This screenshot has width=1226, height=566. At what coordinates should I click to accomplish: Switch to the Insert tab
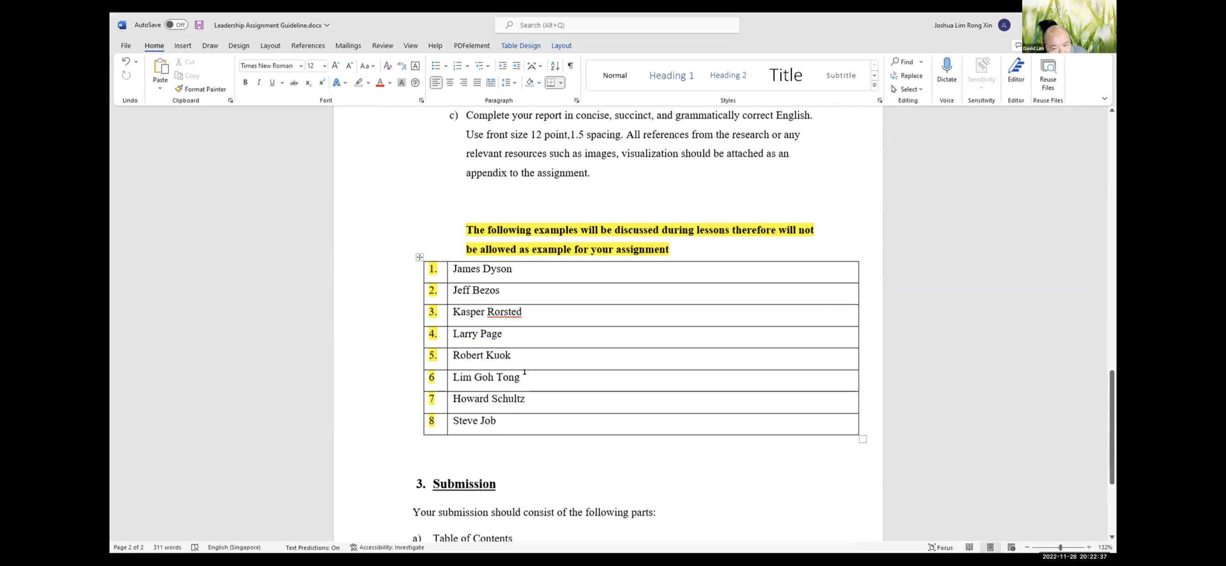tap(183, 46)
